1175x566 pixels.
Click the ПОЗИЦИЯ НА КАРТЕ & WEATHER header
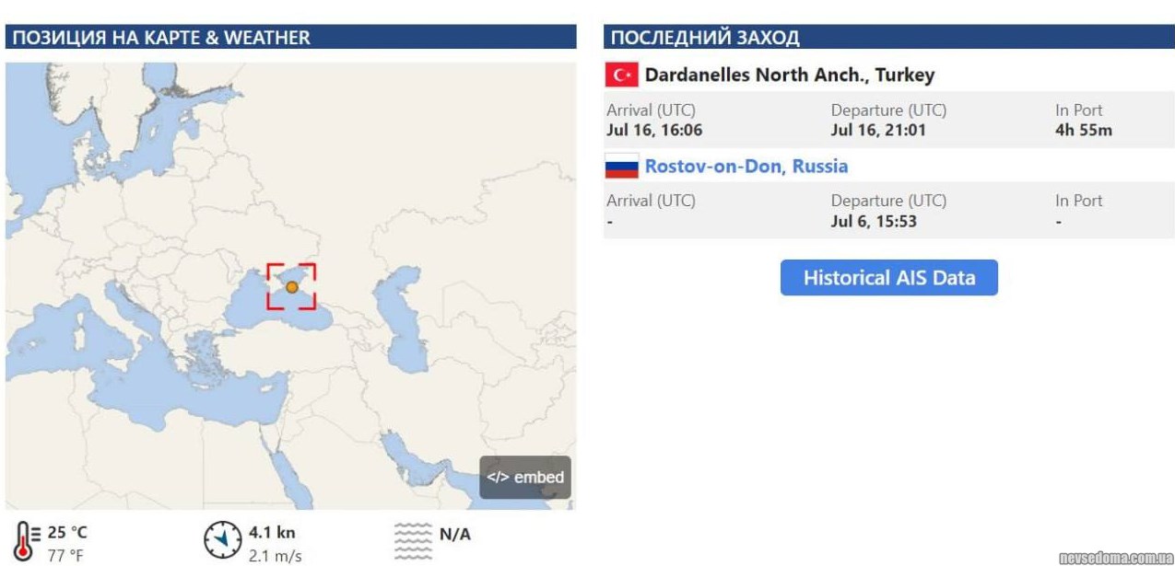click(x=162, y=38)
